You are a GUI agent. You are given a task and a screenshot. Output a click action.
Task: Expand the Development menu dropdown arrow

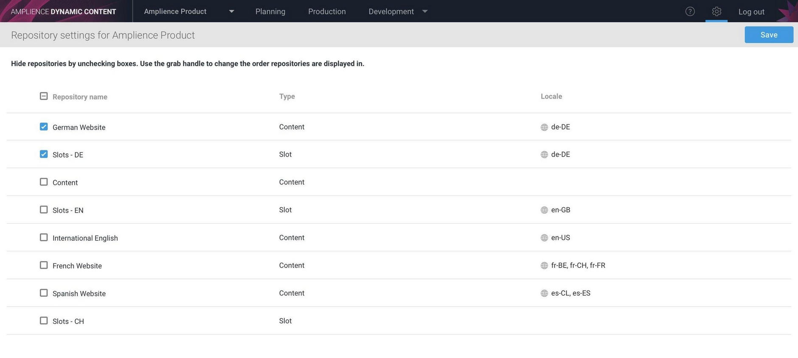pos(425,11)
